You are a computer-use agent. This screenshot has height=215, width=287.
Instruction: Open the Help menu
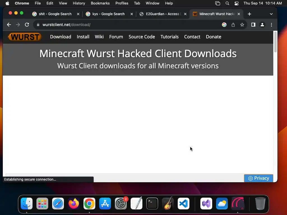click(x=169, y=3)
